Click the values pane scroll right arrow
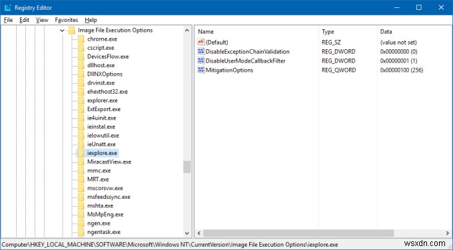453x250 pixels. tap(448, 233)
